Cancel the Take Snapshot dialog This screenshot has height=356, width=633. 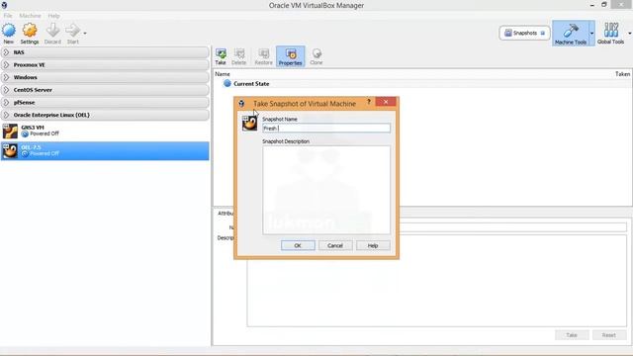pos(335,245)
